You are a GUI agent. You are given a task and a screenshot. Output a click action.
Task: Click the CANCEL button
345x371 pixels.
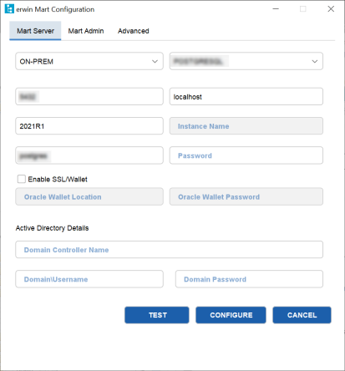tap(302, 315)
